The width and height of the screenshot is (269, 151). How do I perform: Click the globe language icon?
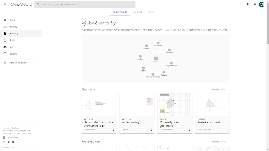tap(4, 137)
